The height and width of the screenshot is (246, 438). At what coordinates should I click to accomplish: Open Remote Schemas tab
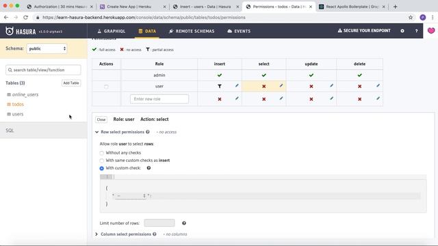192,31
